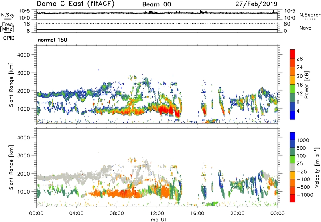Screen dimensions: 321x222
Task: Click the velocity colorbar value -1000
Action: (x=305, y=195)
